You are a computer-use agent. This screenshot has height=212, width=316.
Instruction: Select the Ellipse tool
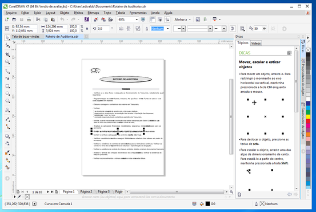7,93
